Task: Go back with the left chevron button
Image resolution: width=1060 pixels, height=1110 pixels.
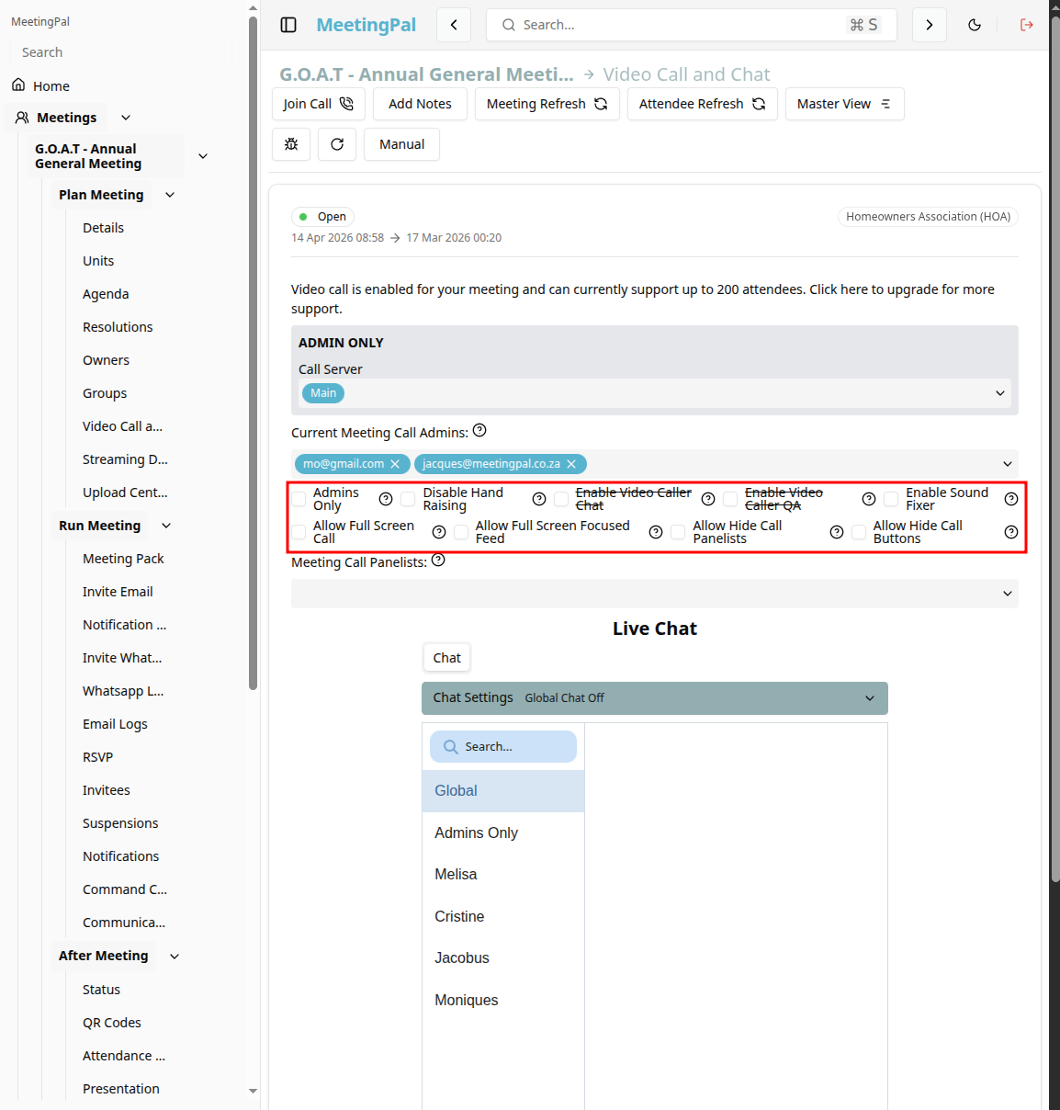Action: point(454,25)
